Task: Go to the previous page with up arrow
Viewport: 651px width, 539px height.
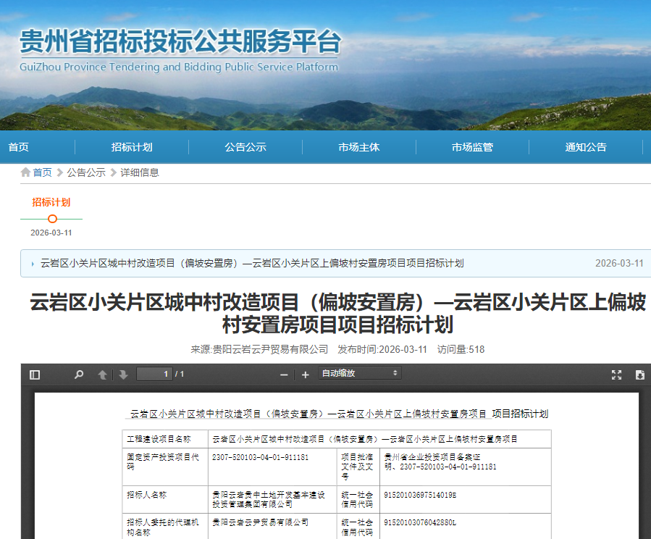Action: (102, 375)
